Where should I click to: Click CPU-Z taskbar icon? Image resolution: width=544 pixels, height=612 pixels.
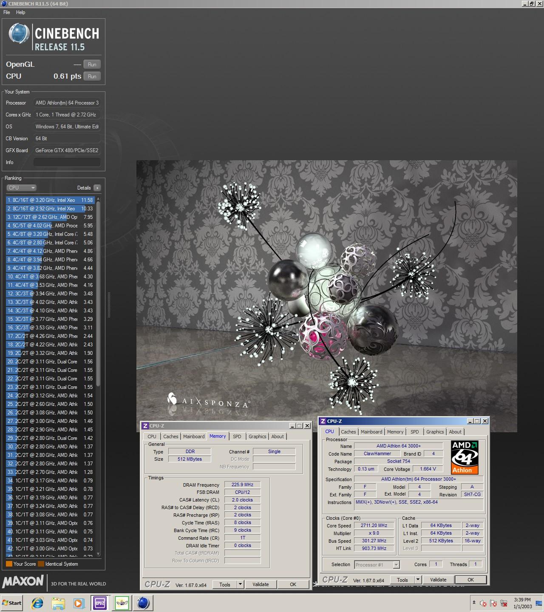tap(100, 603)
